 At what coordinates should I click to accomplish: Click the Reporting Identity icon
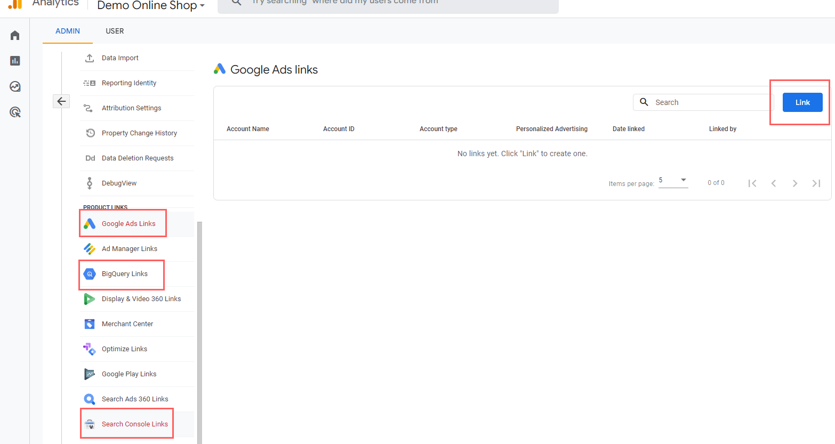click(90, 83)
